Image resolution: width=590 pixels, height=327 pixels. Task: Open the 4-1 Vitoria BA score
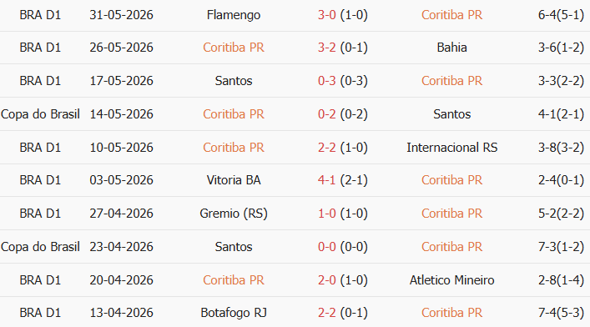click(x=326, y=180)
